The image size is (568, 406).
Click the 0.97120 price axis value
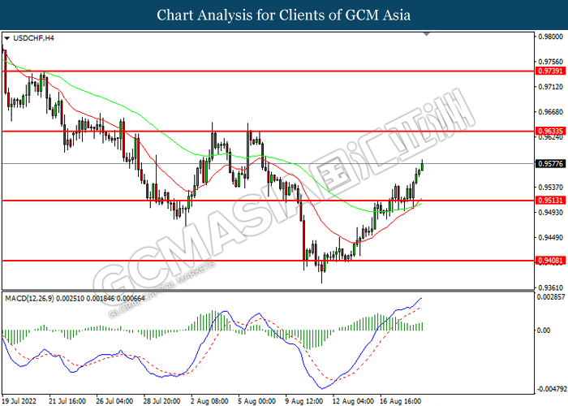551,87
